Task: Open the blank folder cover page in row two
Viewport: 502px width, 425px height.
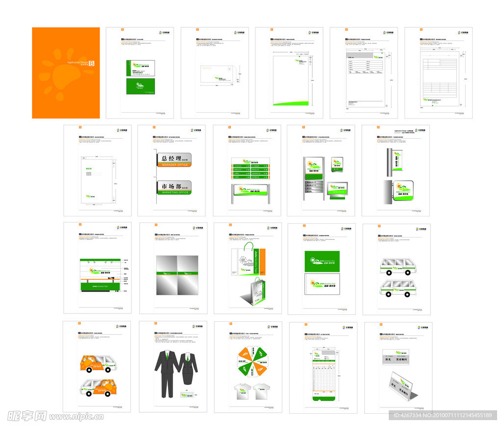Action: pos(98,170)
